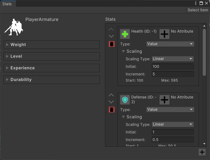Collapse the Health Scaling foldout

123,51
